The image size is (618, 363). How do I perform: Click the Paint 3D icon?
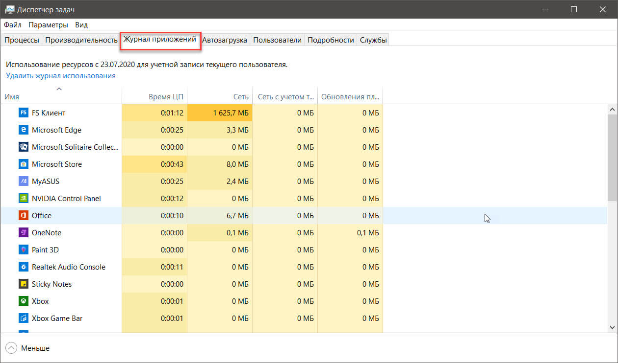point(23,250)
